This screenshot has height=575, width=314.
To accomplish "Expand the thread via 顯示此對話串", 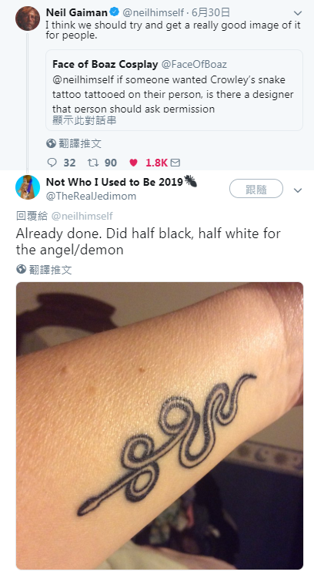I will click(84, 120).
